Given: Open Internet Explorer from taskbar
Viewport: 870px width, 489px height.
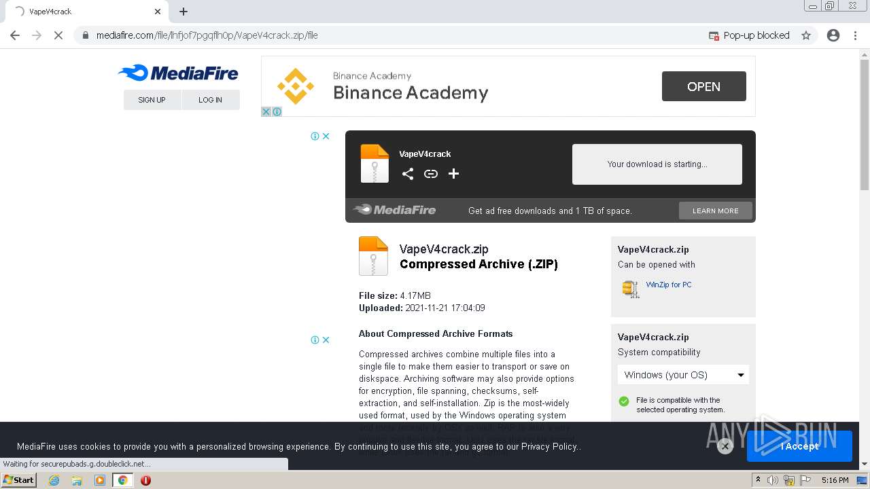Looking at the screenshot, I should click(54, 480).
